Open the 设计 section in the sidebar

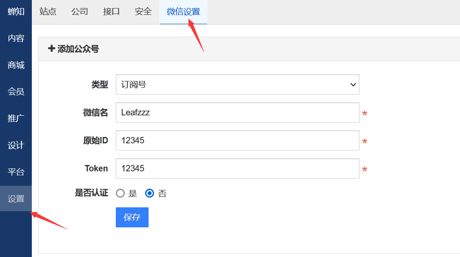[16, 145]
